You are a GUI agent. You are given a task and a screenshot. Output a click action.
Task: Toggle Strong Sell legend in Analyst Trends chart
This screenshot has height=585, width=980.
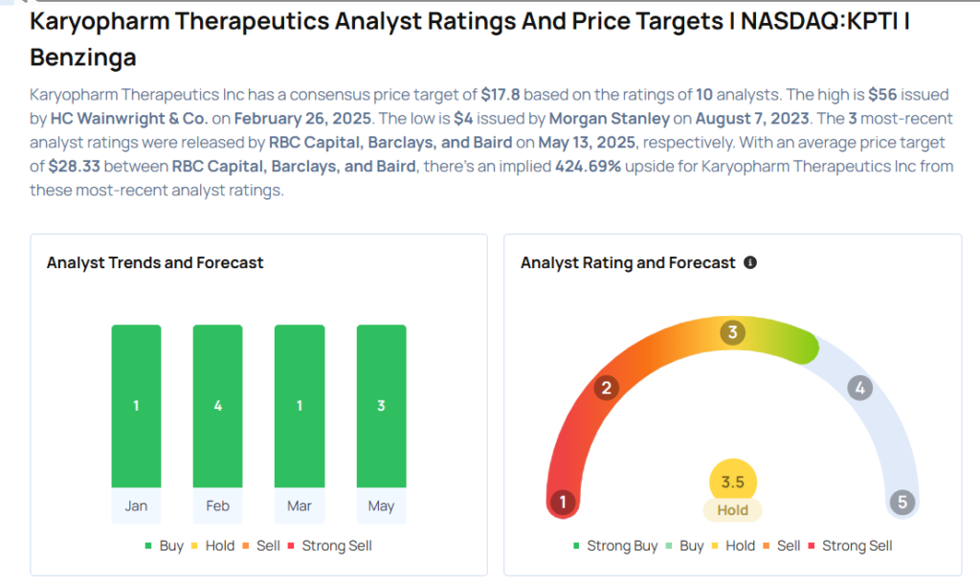point(330,546)
